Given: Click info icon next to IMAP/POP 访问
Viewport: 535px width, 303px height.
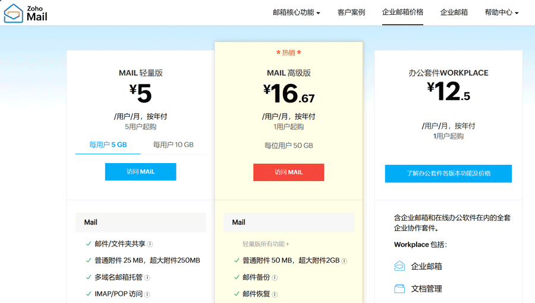Looking at the screenshot, I should click(147, 295).
